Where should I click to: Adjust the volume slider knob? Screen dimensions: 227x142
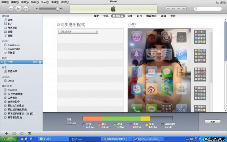pyautogui.click(x=57, y=9)
